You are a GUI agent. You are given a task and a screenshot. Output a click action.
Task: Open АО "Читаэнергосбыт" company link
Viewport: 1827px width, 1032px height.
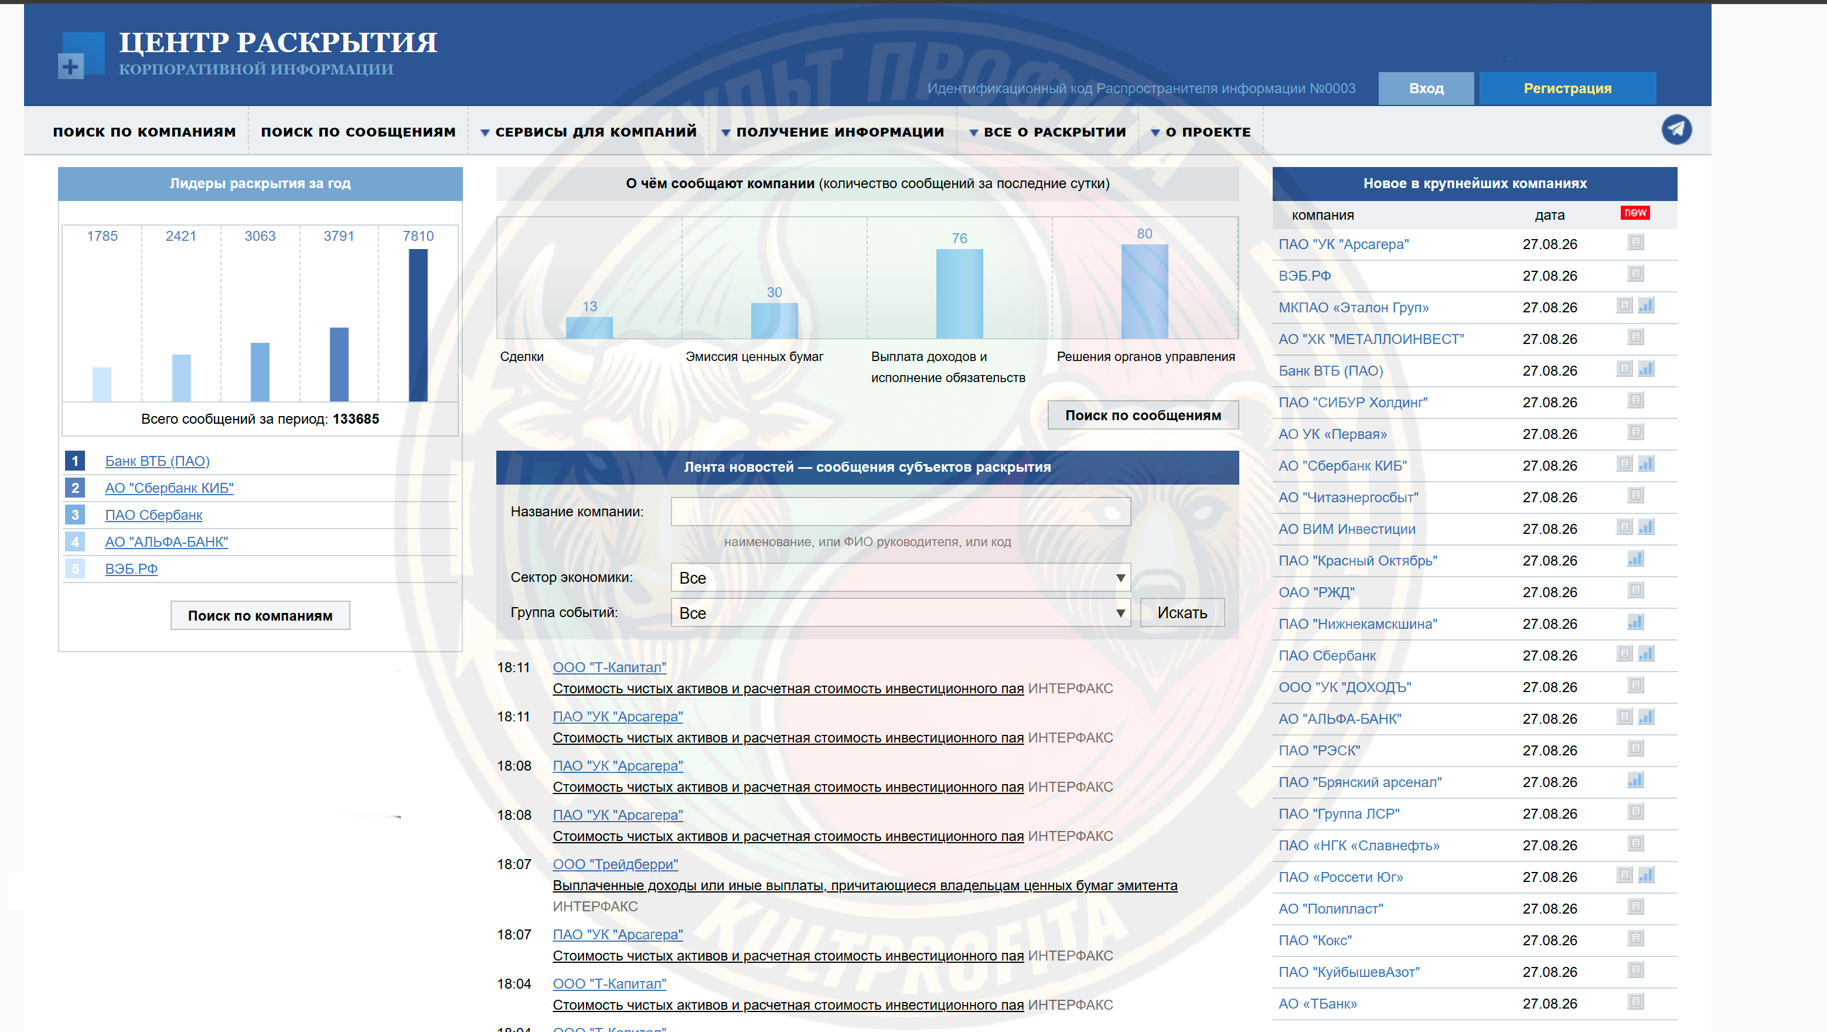(x=1348, y=497)
